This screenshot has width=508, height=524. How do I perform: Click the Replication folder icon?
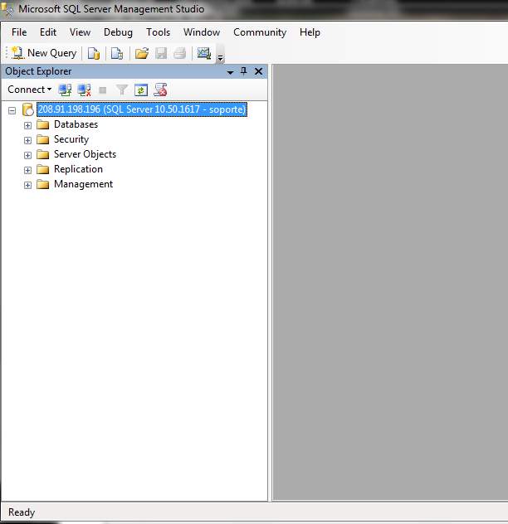tap(43, 169)
